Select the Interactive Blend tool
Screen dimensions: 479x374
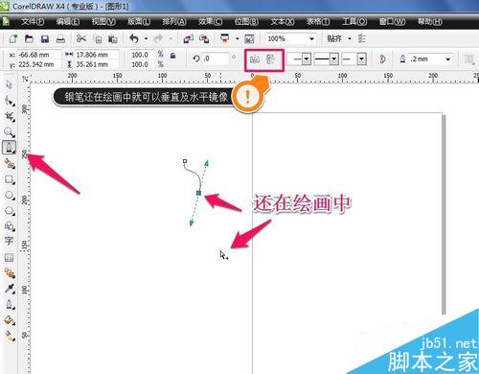10,273
